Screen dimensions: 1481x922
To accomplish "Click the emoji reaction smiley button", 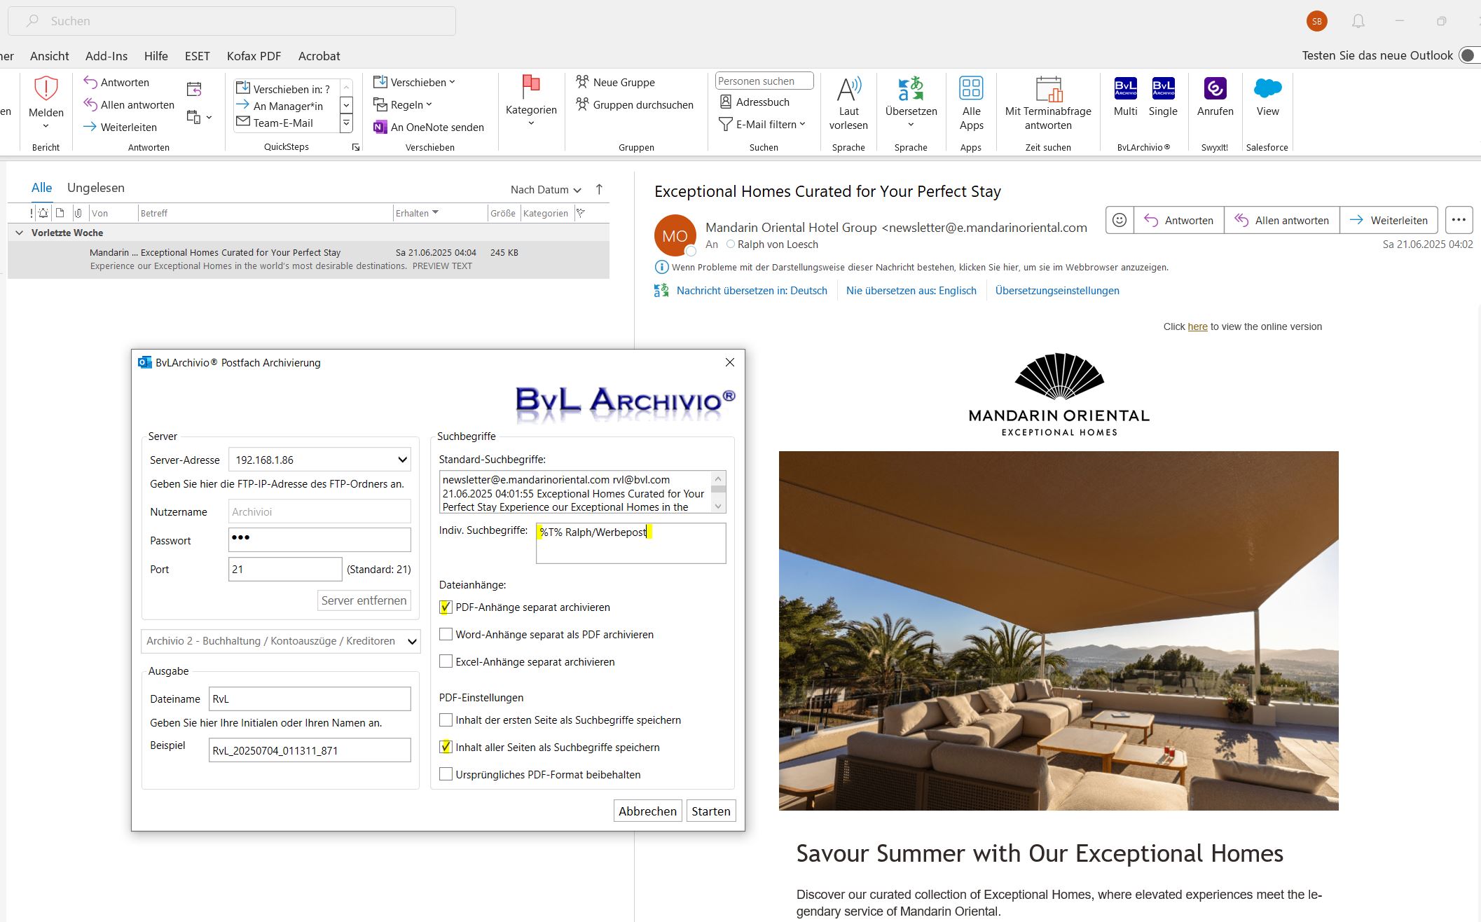I will 1120,220.
